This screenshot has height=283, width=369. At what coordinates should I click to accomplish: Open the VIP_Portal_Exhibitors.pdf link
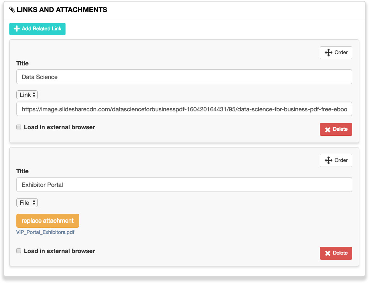pos(45,232)
